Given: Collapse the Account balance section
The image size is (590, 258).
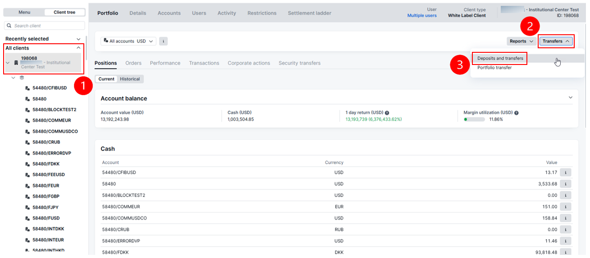Looking at the screenshot, I should point(570,98).
